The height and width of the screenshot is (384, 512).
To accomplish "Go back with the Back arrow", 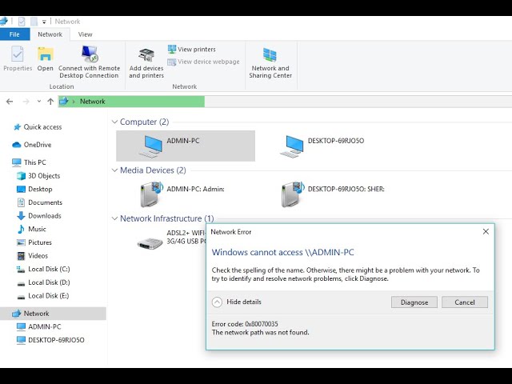I will coord(10,102).
